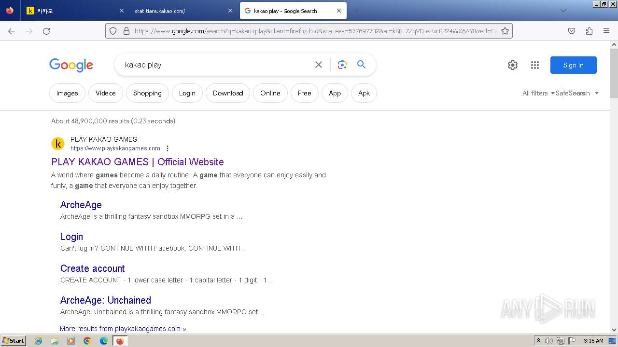Click the playkakaogames.com favicon in result
Viewport: 618px width, 347px height.
point(58,144)
